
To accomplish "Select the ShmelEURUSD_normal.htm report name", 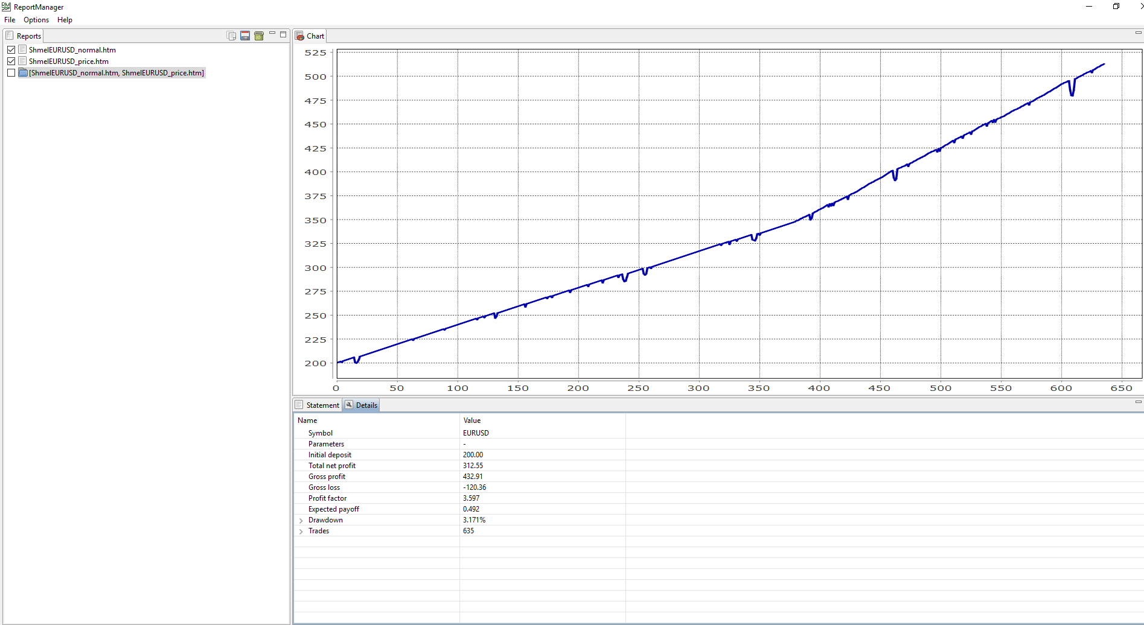I will point(72,49).
